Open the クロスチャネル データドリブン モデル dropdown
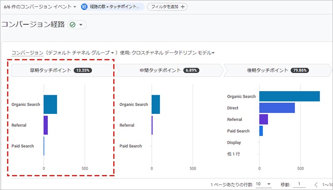Viewport: 333px width, 190px height. 169,53
